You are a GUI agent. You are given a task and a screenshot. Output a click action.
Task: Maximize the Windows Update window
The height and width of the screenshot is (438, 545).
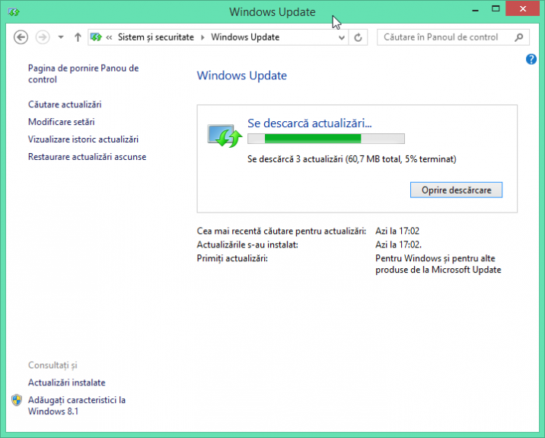pyautogui.click(x=496, y=9)
